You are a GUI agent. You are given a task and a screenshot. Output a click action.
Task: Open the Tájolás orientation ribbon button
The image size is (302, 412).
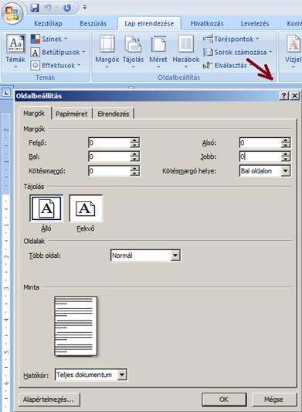[x=133, y=51]
